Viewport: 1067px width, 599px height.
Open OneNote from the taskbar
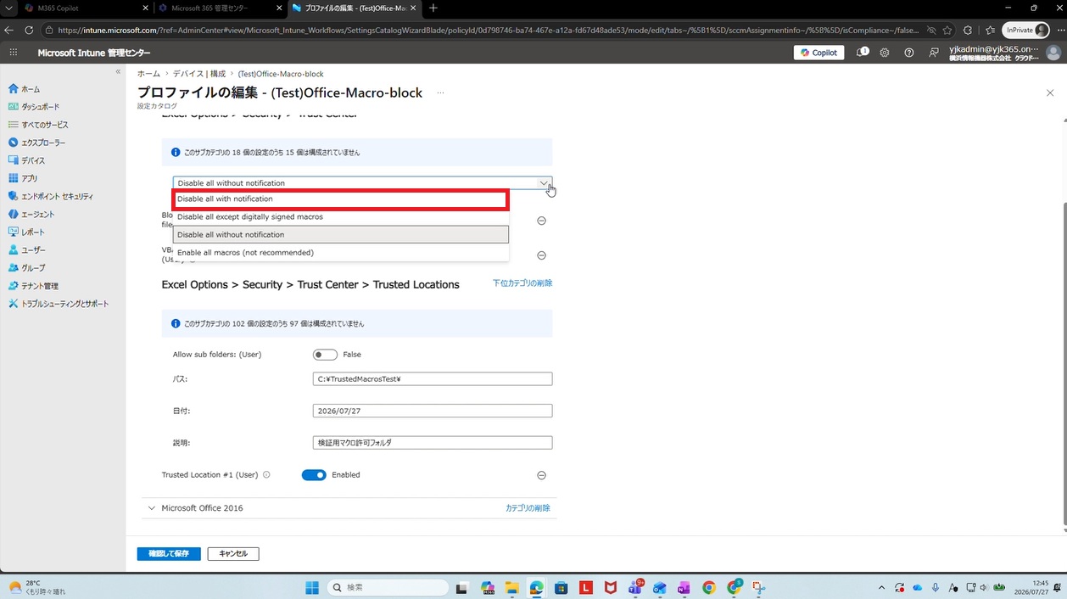click(684, 587)
